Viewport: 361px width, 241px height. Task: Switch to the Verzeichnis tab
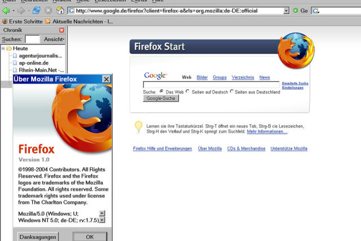[243, 77]
